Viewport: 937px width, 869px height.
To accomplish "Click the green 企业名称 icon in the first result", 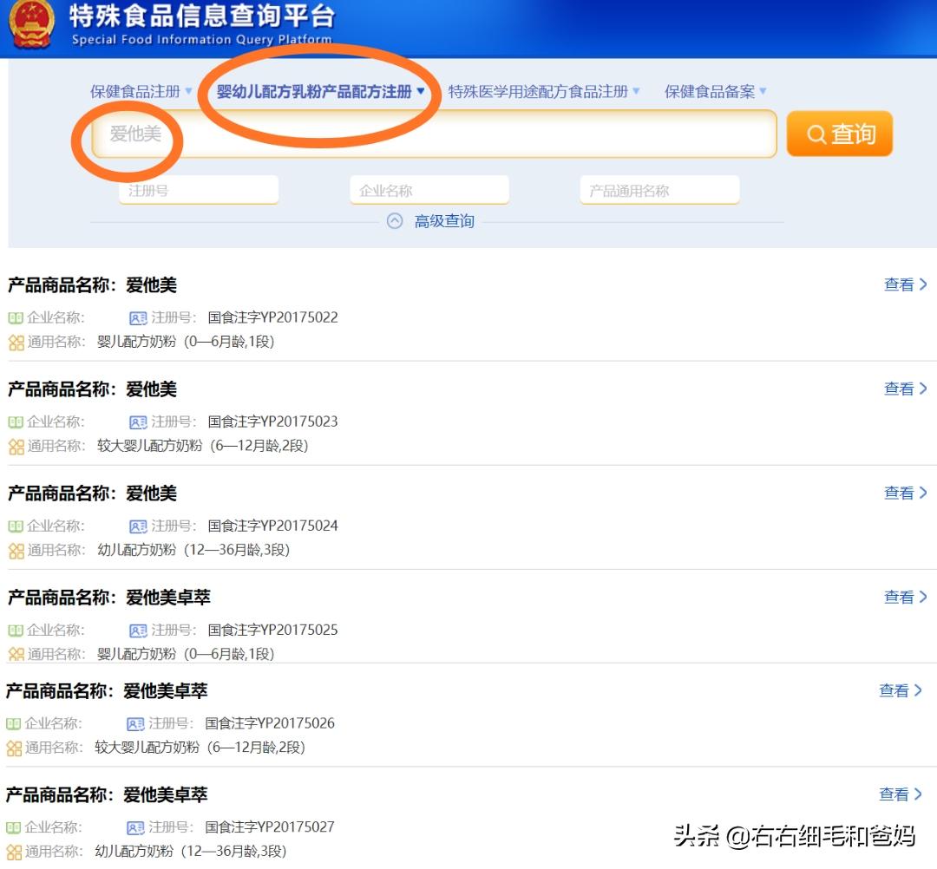I will pyautogui.click(x=15, y=317).
